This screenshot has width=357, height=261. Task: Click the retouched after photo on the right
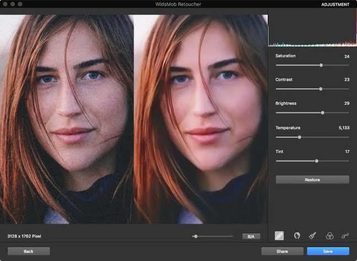click(201, 119)
